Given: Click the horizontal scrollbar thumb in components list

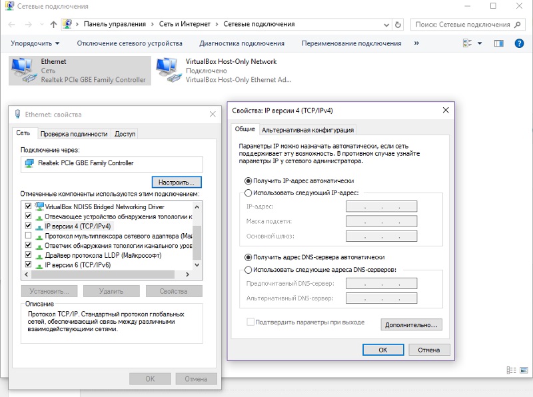Looking at the screenshot, I should [103, 274].
